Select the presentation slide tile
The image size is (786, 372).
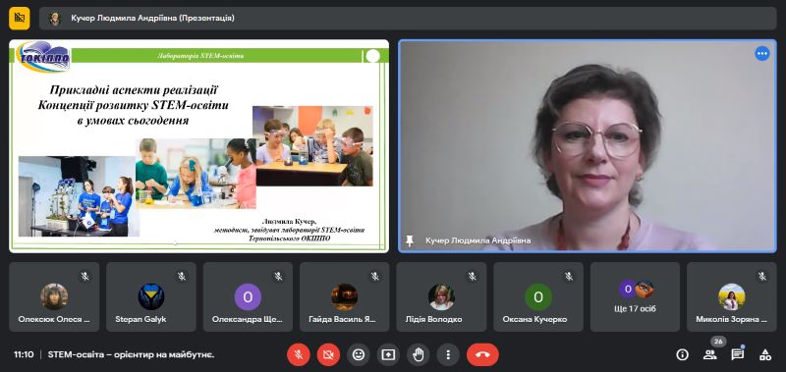[x=199, y=145]
